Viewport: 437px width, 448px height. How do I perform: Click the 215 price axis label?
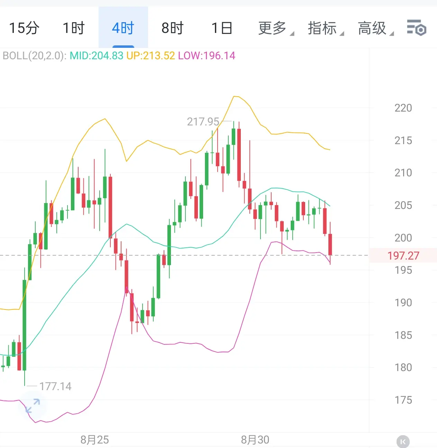(x=403, y=140)
